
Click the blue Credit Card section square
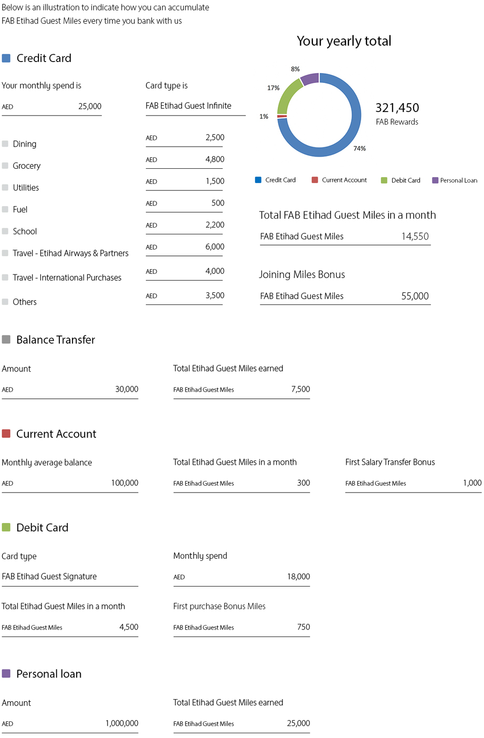pyautogui.click(x=6, y=58)
